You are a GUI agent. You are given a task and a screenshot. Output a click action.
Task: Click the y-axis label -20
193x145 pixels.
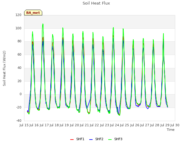pyautogui.click(x=19, y=108)
